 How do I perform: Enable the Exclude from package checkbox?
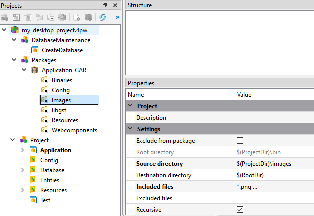click(x=240, y=141)
